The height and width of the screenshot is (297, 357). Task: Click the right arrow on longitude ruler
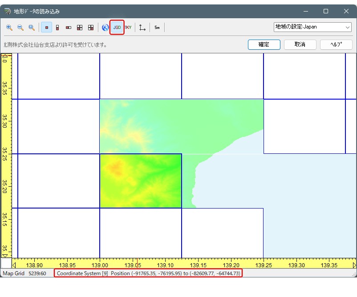pos(354,265)
